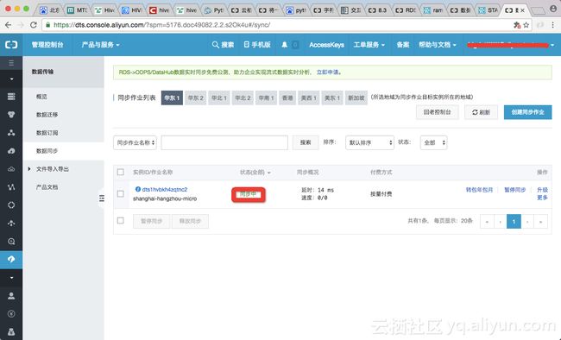
Task: Click the 更多 link in the job row
Action: (x=542, y=198)
